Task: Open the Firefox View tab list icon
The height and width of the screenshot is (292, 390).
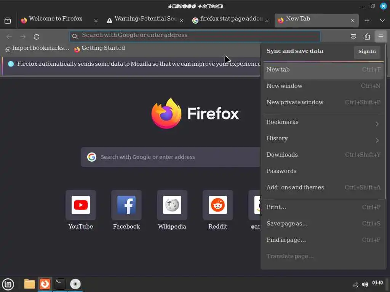Action: pyautogui.click(x=8, y=21)
